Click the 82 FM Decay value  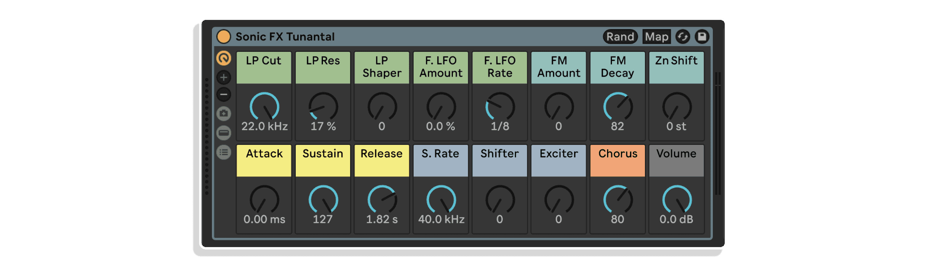[617, 126]
